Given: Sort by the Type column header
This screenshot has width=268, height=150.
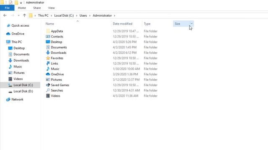Looking at the screenshot, I should pos(147,24).
